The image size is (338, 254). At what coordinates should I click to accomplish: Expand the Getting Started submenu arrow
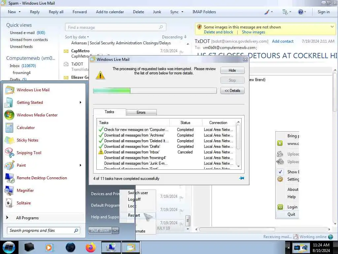click(81, 103)
